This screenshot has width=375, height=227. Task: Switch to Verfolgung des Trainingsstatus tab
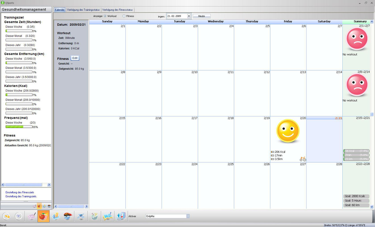pos(83,10)
